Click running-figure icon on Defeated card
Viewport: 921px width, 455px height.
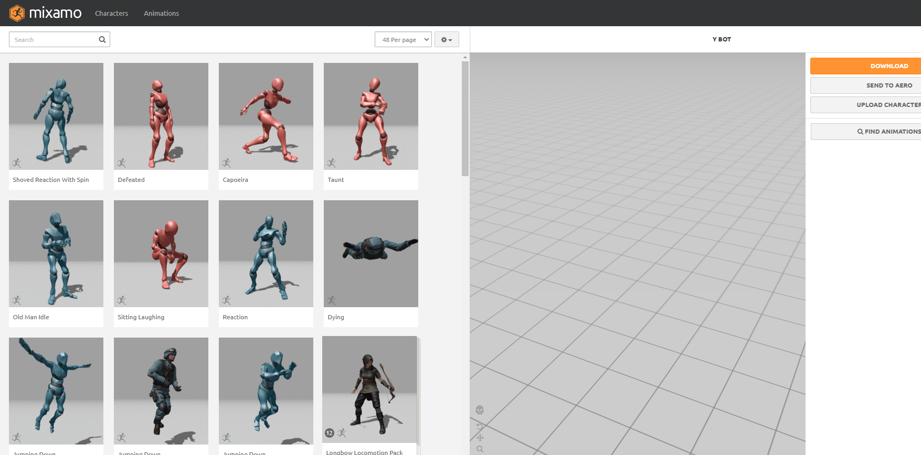[x=122, y=162]
